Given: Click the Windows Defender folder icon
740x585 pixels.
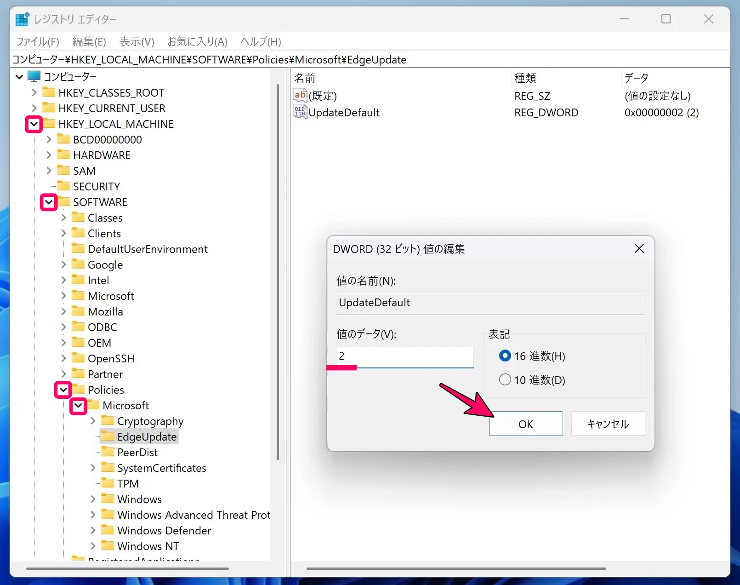Looking at the screenshot, I should pos(108,530).
